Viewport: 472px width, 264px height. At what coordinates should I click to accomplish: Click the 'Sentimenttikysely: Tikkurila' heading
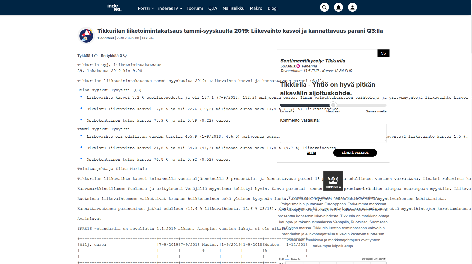tap(312, 61)
